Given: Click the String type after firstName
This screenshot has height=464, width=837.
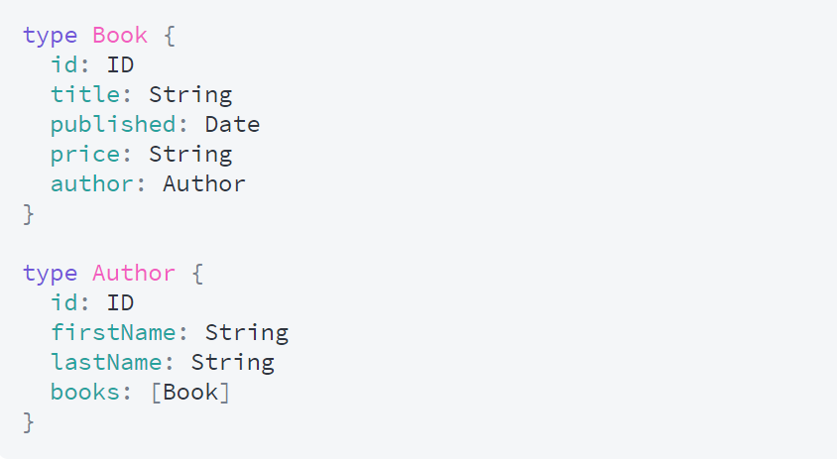Looking at the screenshot, I should click(247, 333).
